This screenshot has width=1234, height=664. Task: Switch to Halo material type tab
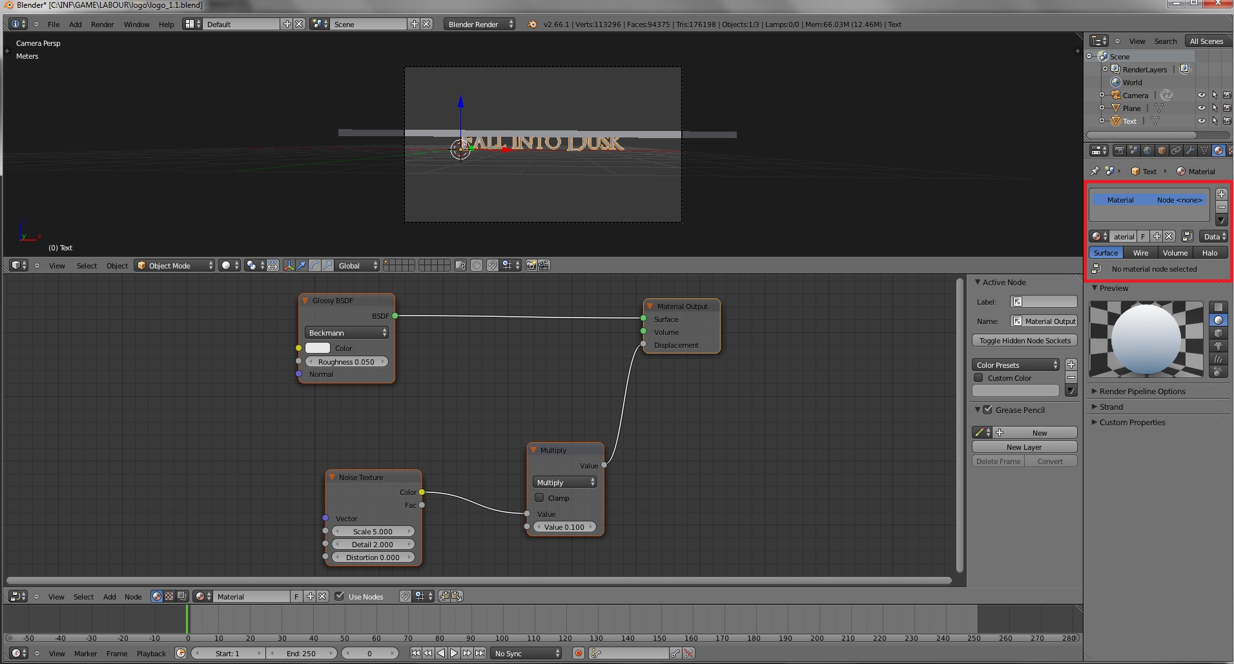pos(1209,252)
